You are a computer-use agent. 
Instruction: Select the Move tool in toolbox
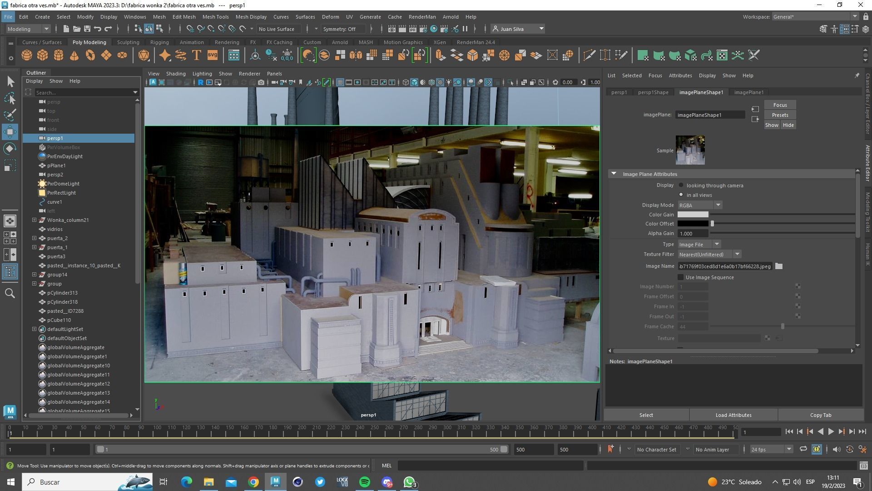click(10, 132)
